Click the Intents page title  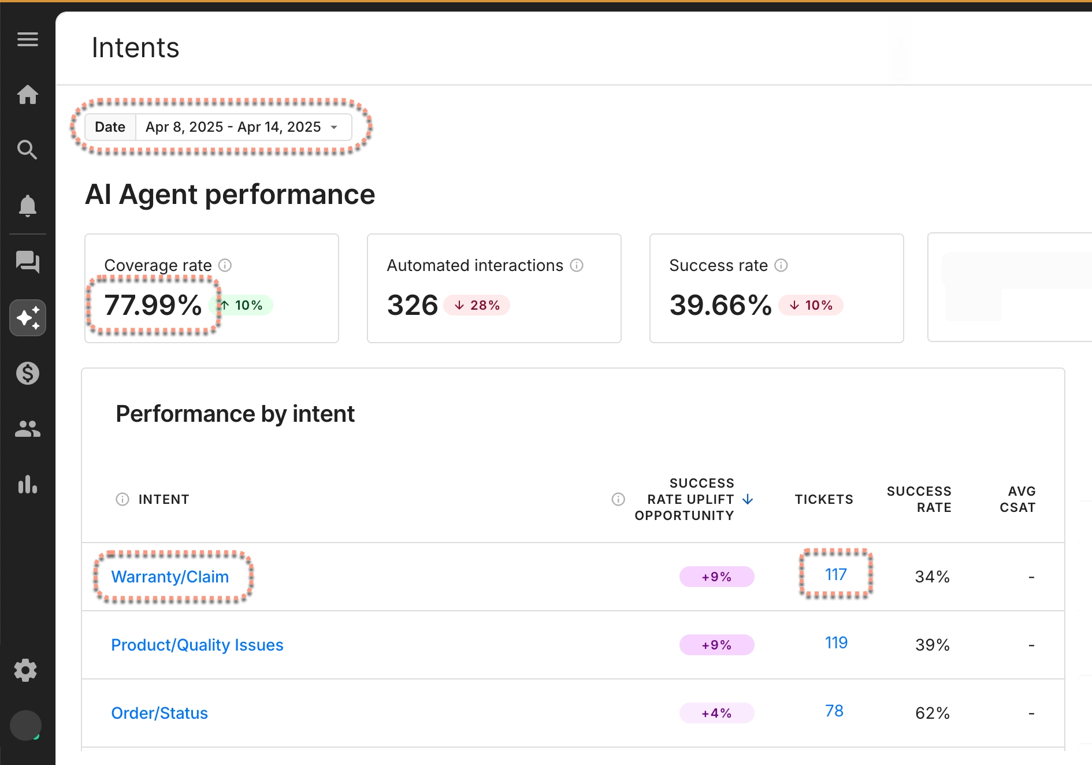click(x=136, y=48)
